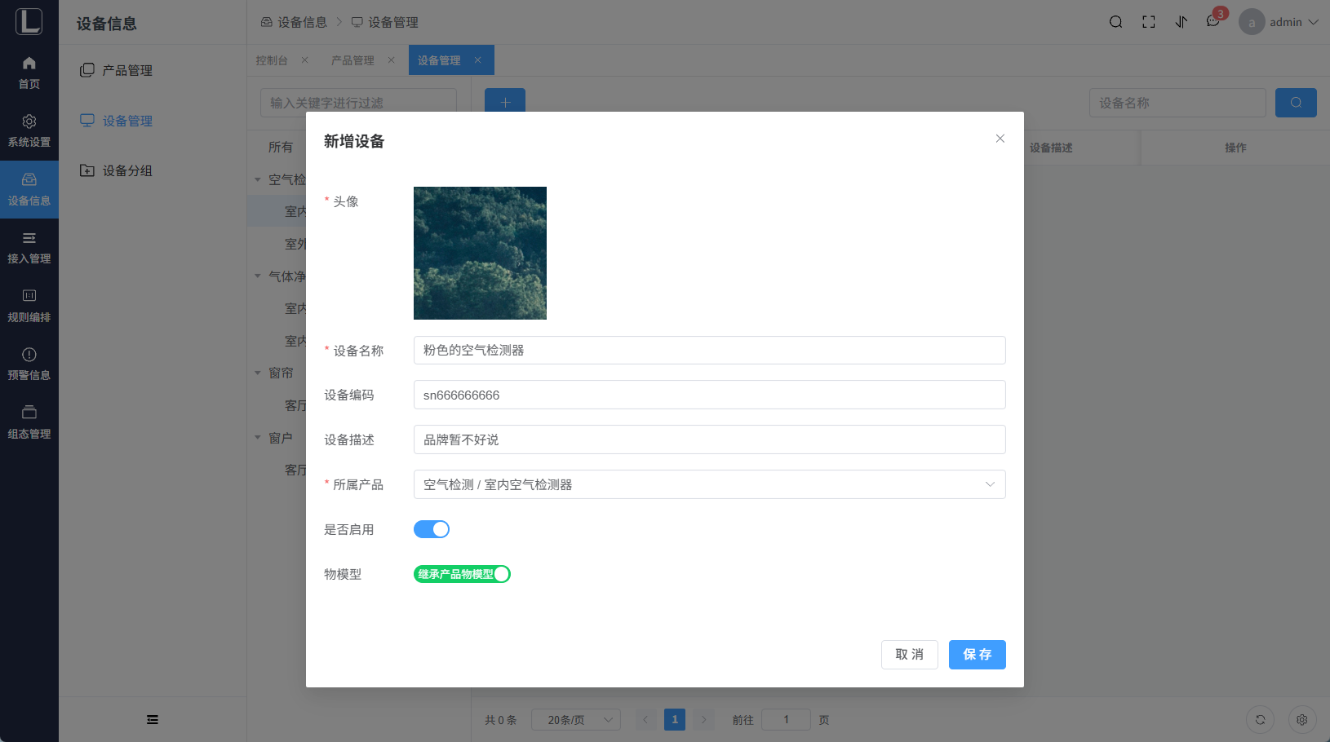
Task: Click the device avatar image thumbnail
Action: pos(480,253)
